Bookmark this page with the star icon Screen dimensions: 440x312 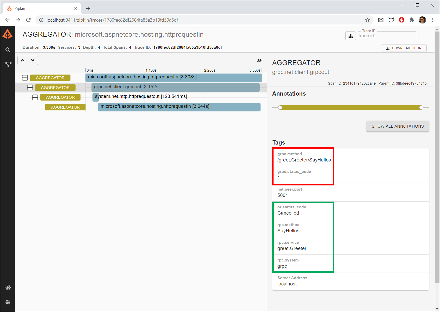(368, 20)
